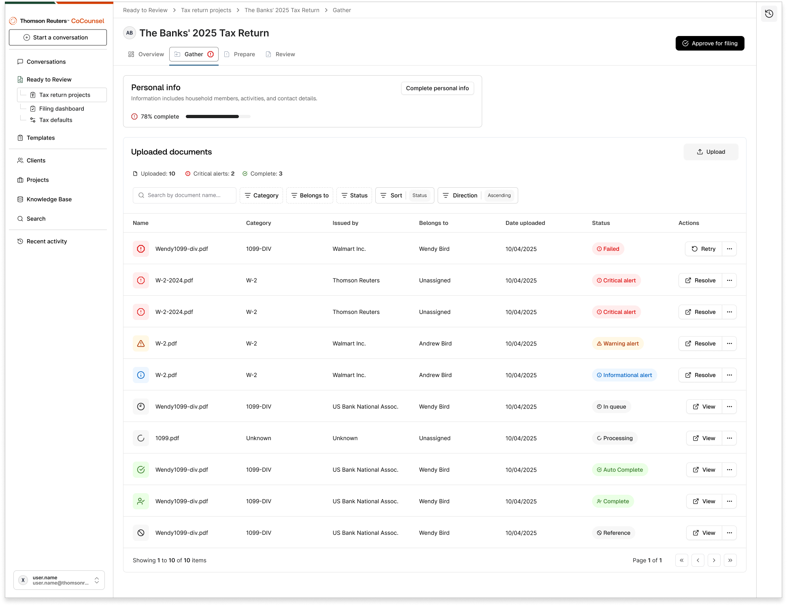Click the Approve for filing button

pyautogui.click(x=710, y=43)
